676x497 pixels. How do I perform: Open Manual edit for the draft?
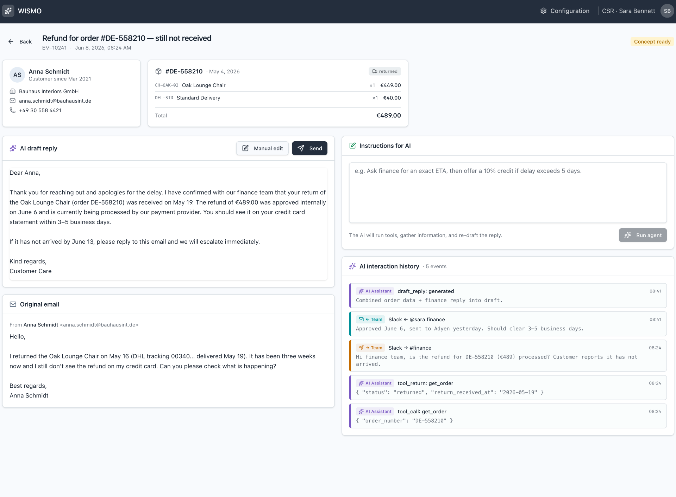[262, 148]
